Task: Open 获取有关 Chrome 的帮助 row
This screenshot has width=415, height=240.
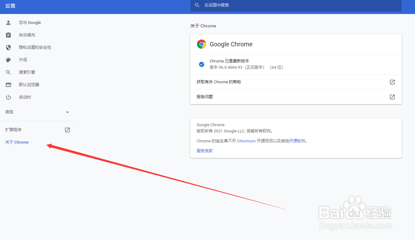Action: pyautogui.click(x=296, y=82)
